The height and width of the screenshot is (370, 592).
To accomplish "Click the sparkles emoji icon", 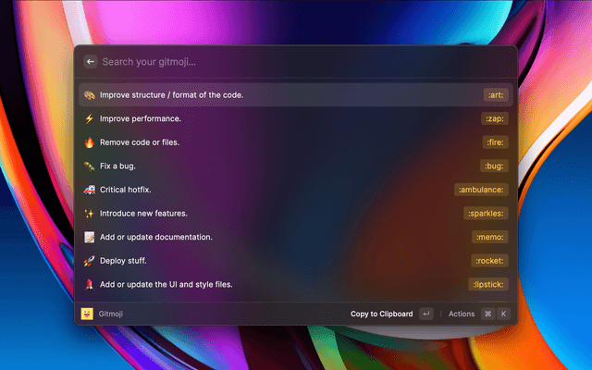I will 89,214.
